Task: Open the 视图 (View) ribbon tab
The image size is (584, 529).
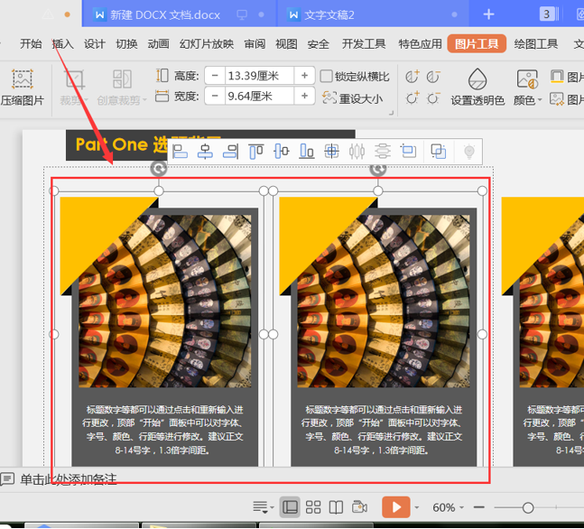Action: coord(286,43)
